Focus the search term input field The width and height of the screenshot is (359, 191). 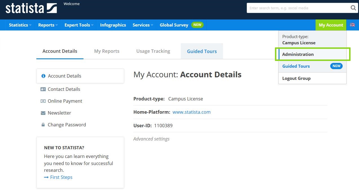coord(298,8)
